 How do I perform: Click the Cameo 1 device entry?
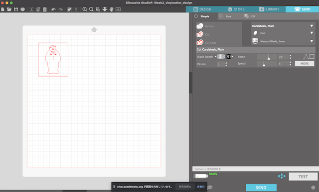pos(256,169)
